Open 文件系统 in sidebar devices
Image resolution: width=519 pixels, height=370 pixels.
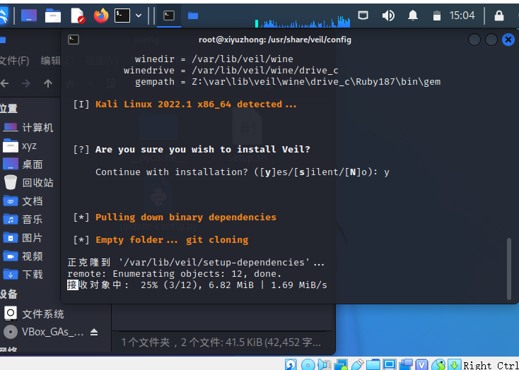(x=34, y=314)
